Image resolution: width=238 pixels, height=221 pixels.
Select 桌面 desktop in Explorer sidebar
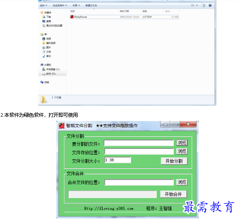[x=47, y=21]
